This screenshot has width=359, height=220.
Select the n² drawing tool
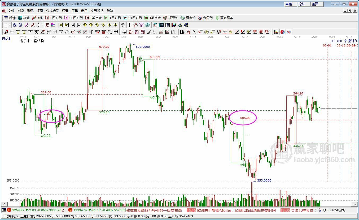click(x=61, y=32)
